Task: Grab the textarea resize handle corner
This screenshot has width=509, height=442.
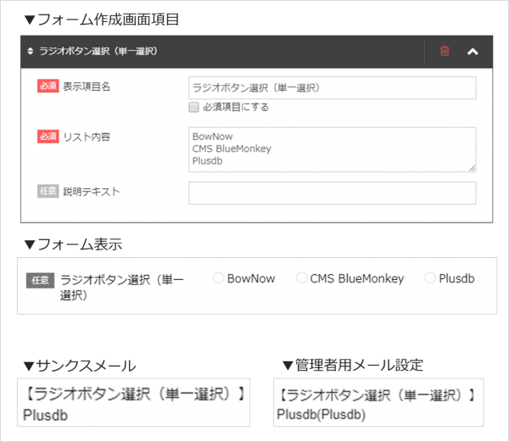Action: point(473,168)
